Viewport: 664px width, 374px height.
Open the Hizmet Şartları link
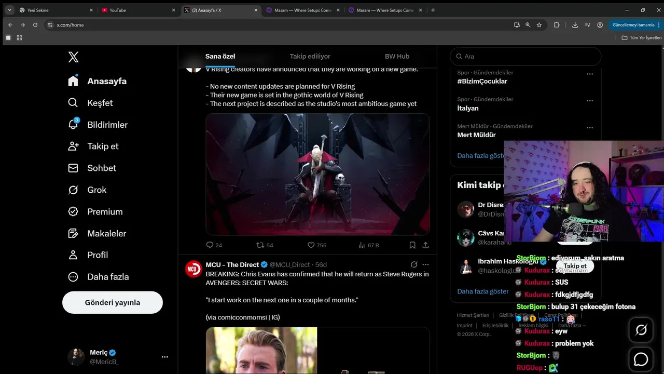[x=473, y=315]
